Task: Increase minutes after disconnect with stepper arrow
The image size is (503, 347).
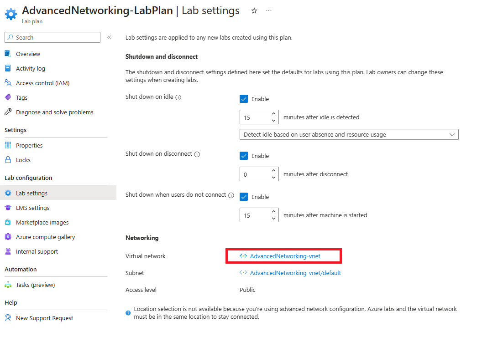Action: click(274, 171)
